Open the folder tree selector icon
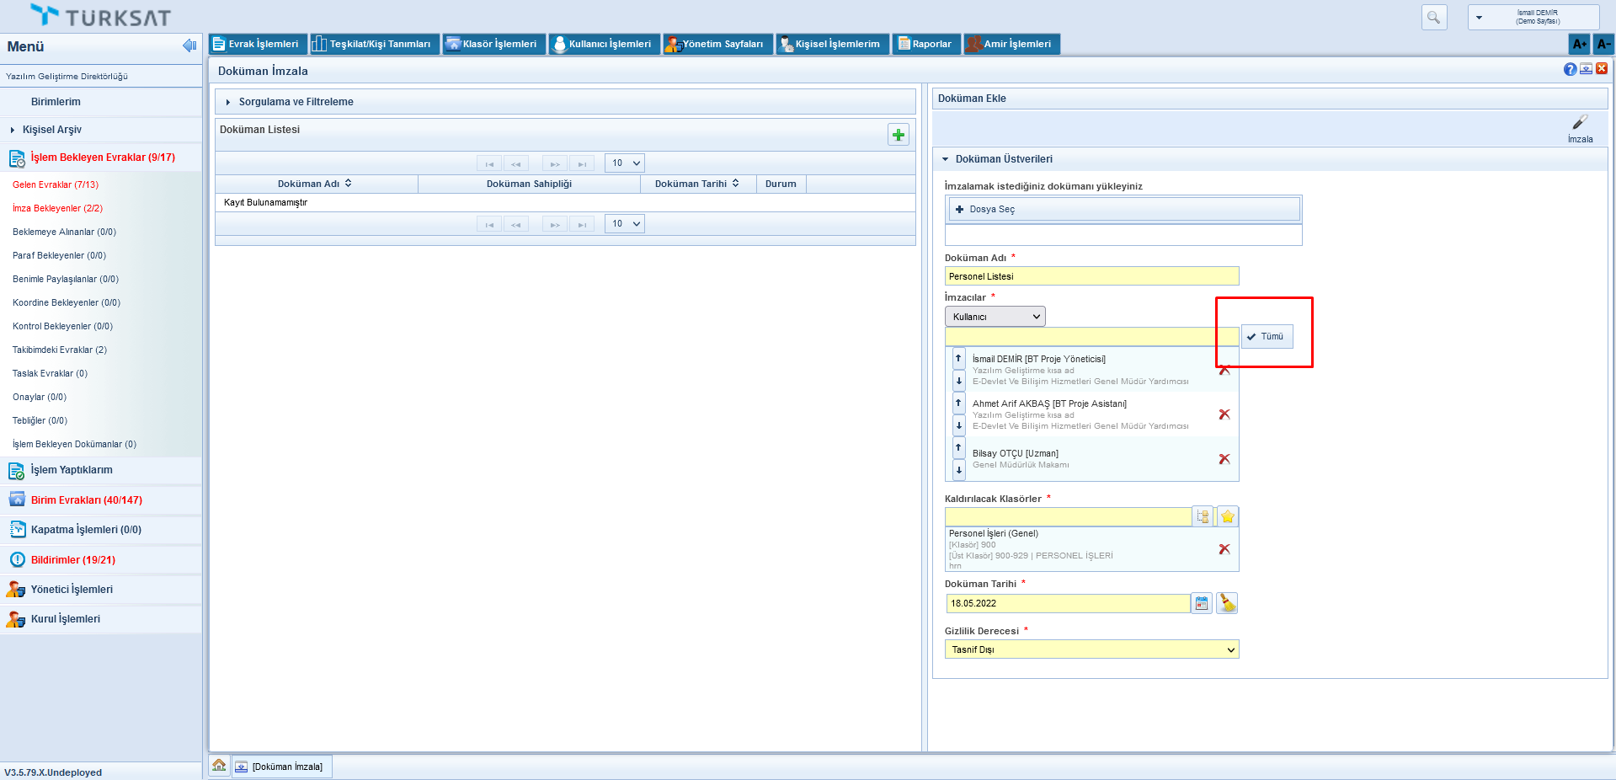 [x=1203, y=516]
